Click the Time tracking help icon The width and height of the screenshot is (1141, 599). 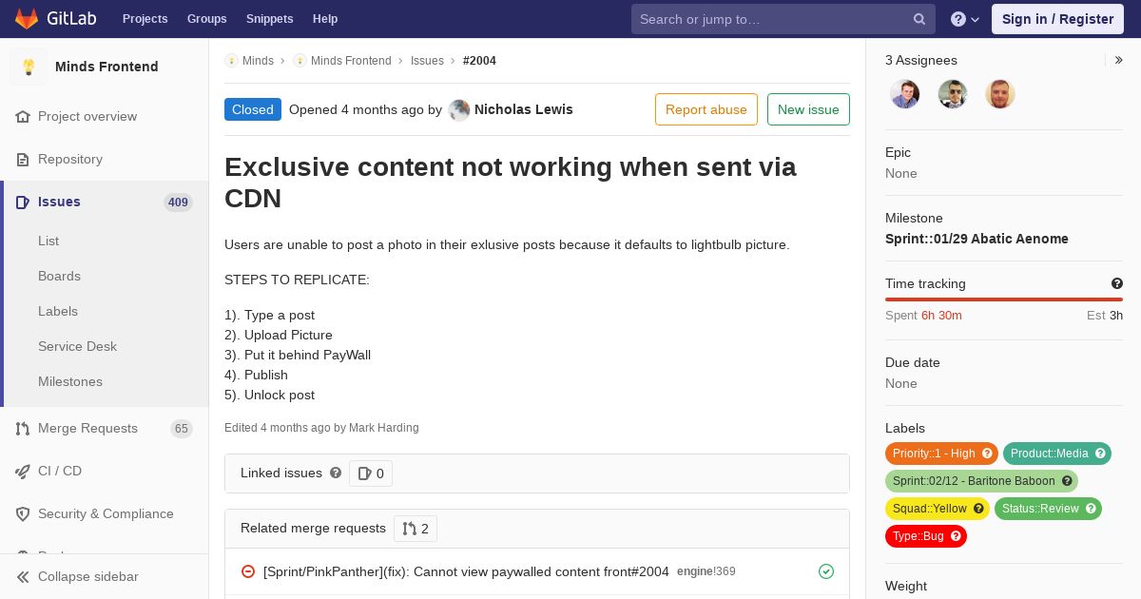(1117, 283)
